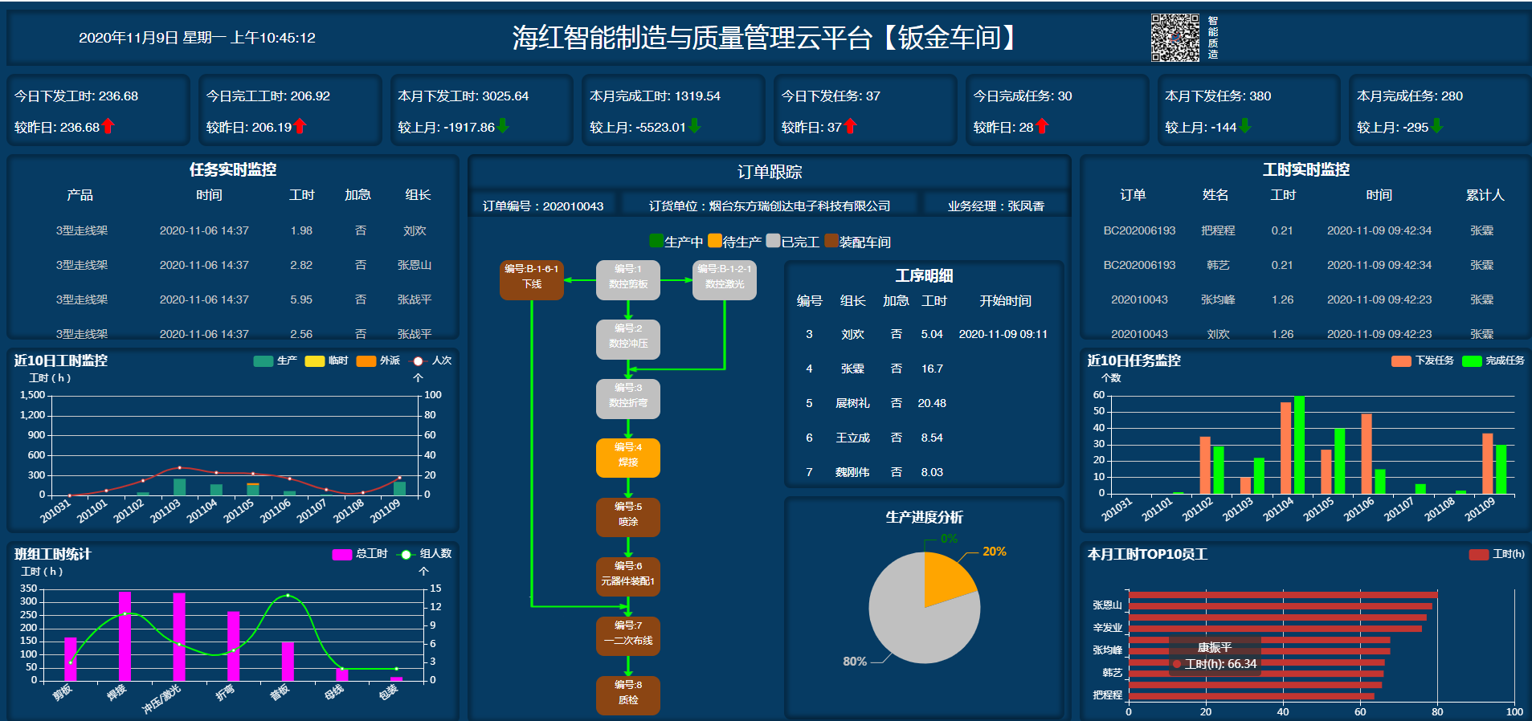Hide the 完成任务 series in task chart

1493,361
